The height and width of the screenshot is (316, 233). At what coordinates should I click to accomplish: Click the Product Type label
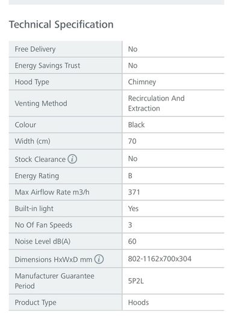pos(36,303)
